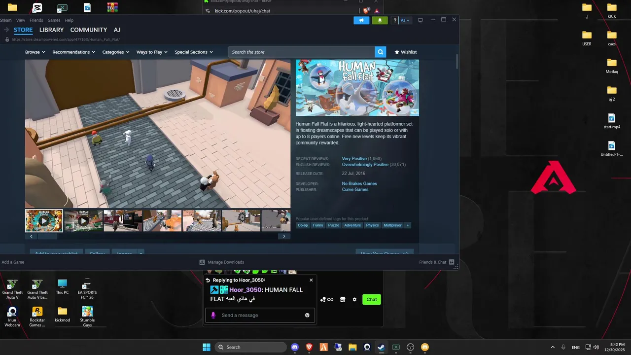Screen dimensions: 631x355
Task: Open the AJ account dropdown
Action: click(x=405, y=20)
